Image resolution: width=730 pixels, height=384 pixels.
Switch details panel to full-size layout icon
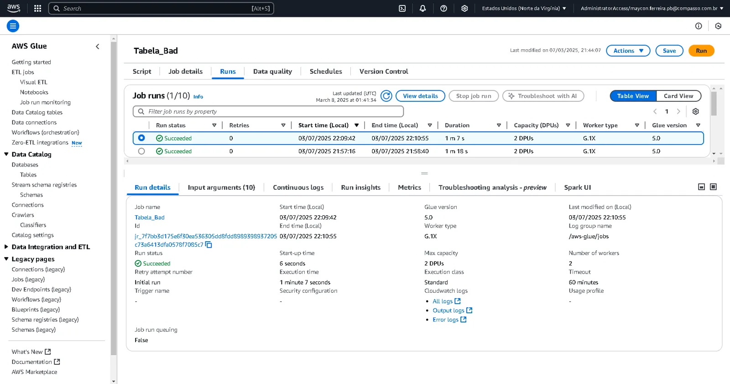pos(714,187)
